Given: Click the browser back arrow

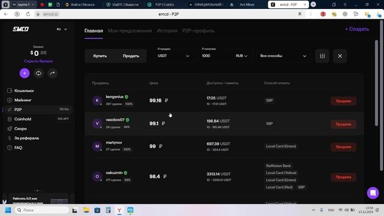Looking at the screenshot, I should click(6, 14).
